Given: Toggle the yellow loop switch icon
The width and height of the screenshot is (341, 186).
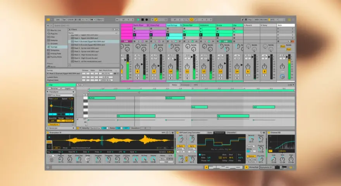Looking at the screenshot, I should pyautogui.click(x=191, y=20).
